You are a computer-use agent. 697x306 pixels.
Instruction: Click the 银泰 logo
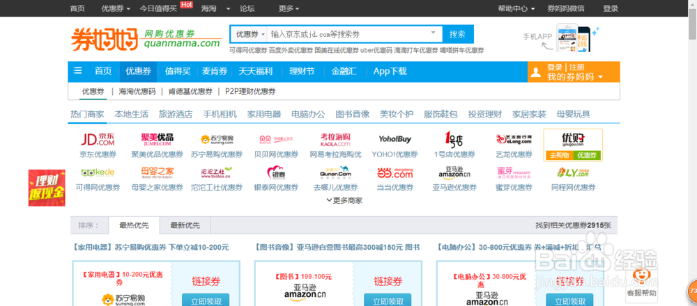275,172
